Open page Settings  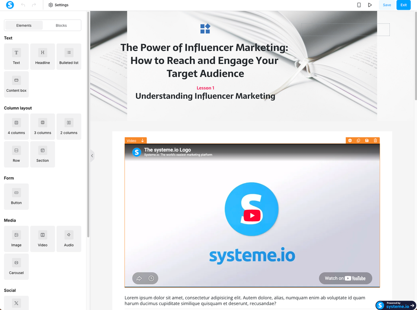pyautogui.click(x=59, y=5)
